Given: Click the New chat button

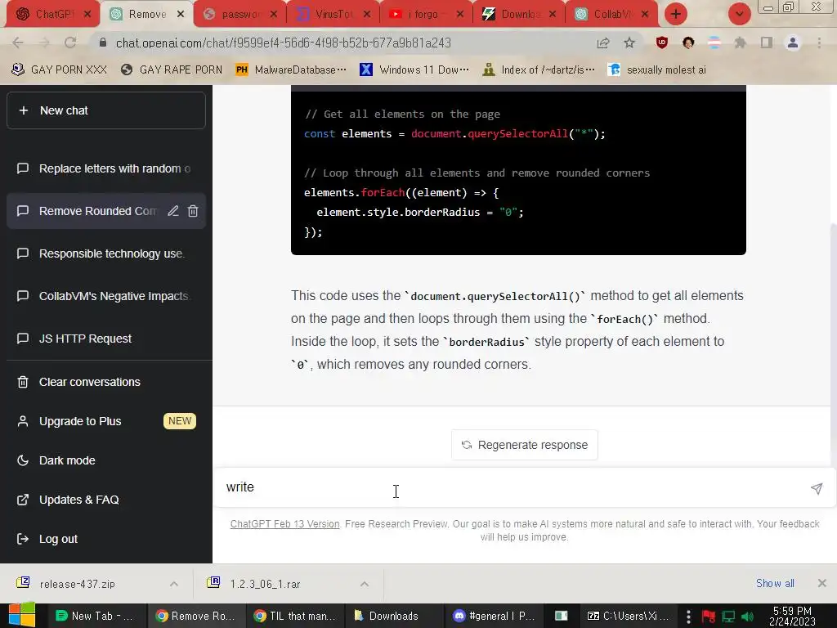Looking at the screenshot, I should pos(106,110).
